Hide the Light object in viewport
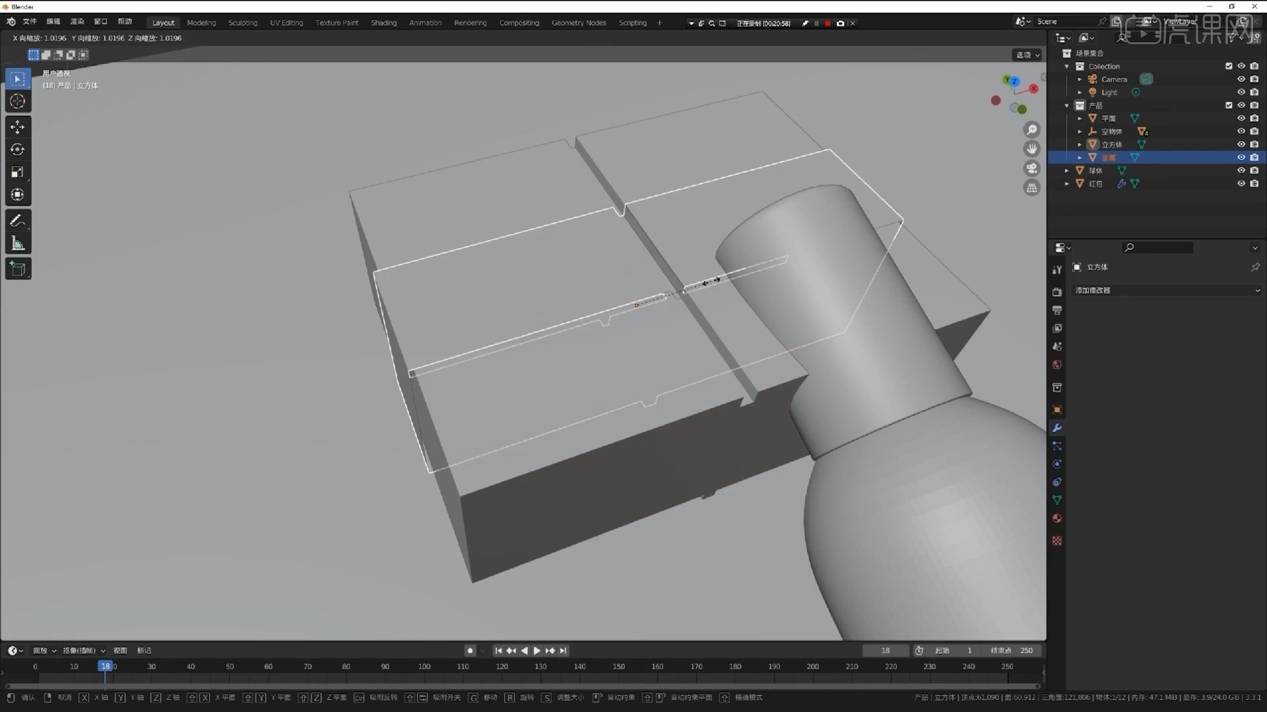The image size is (1267, 712). 1241,92
